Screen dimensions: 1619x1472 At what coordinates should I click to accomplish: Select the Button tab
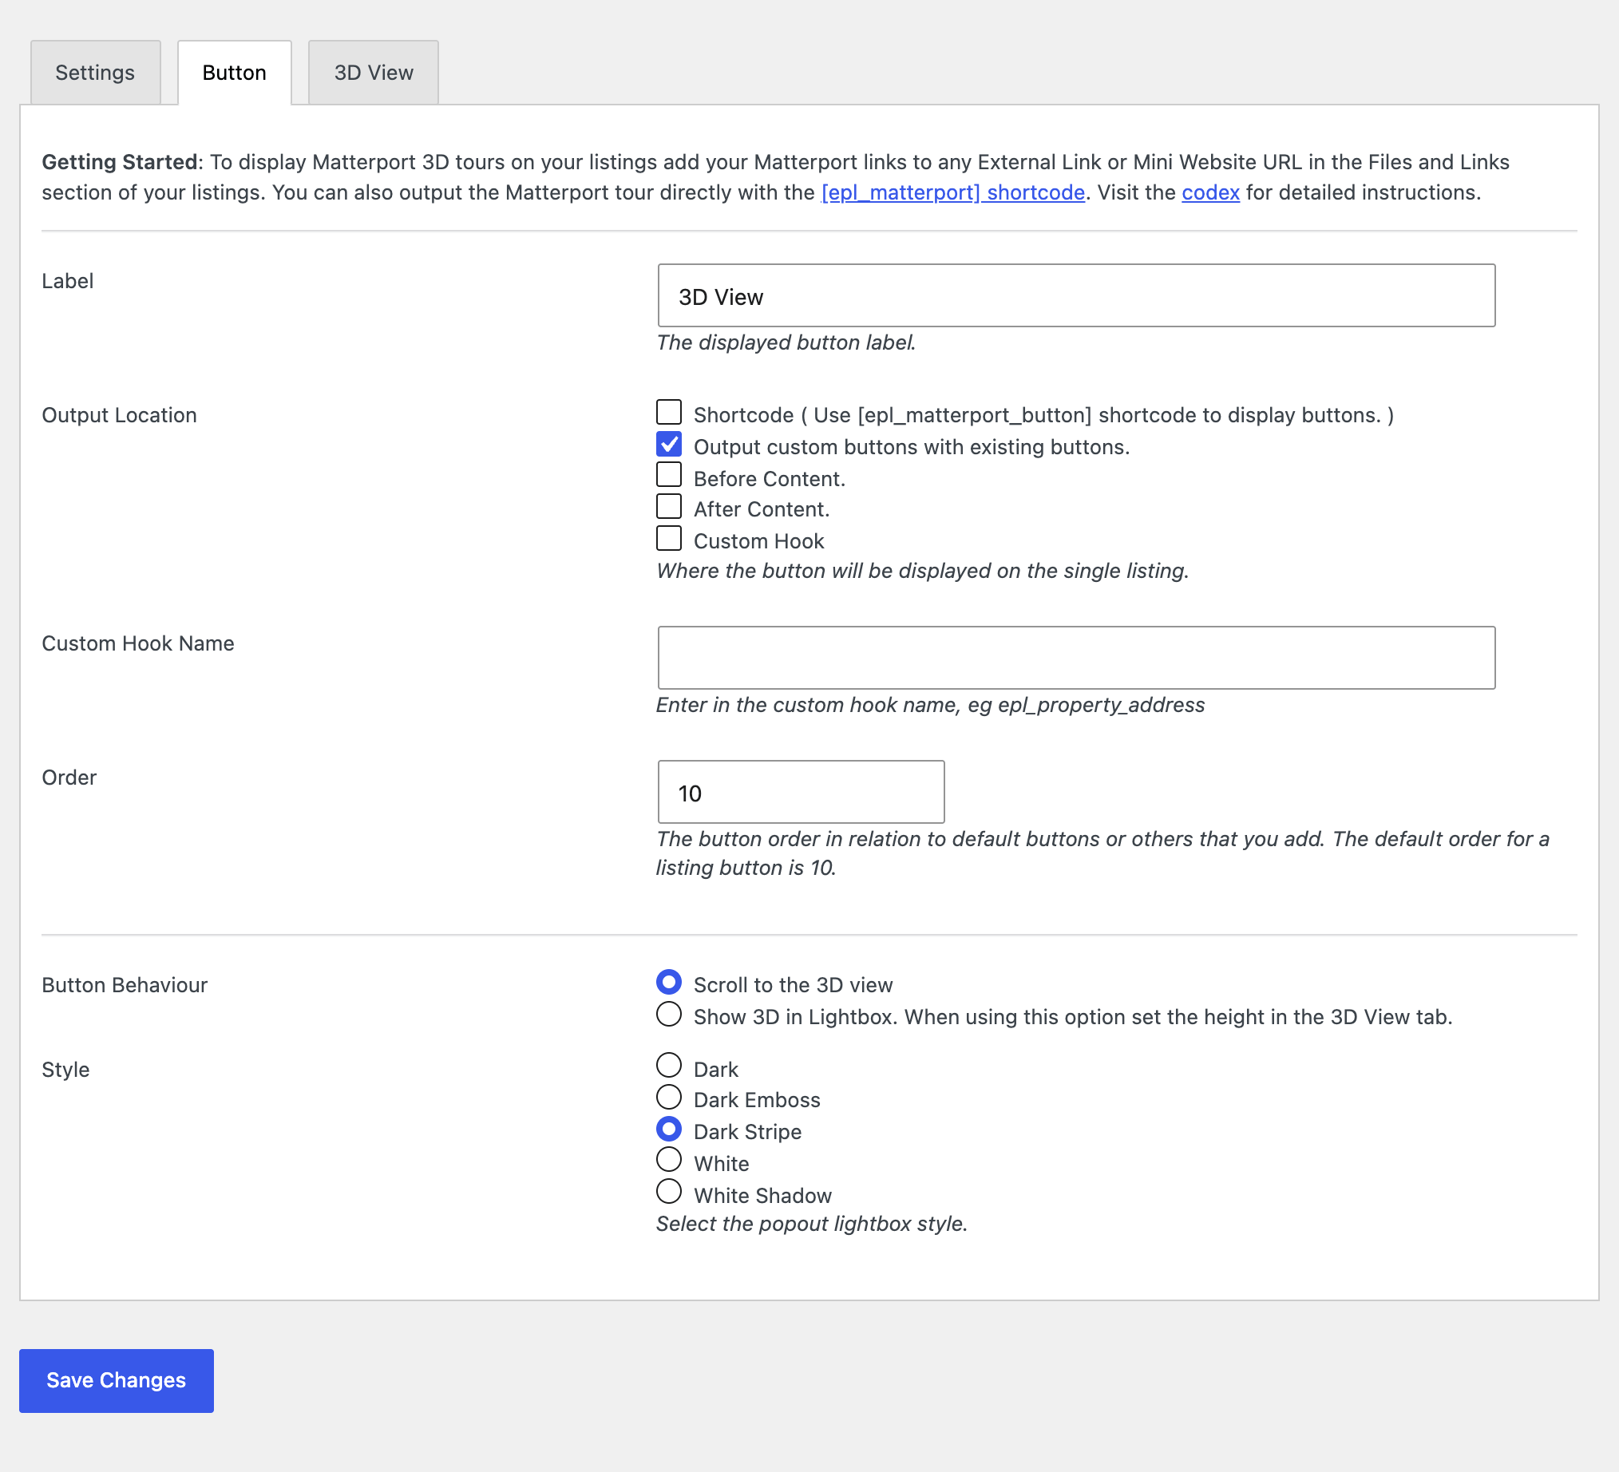pyautogui.click(x=234, y=73)
